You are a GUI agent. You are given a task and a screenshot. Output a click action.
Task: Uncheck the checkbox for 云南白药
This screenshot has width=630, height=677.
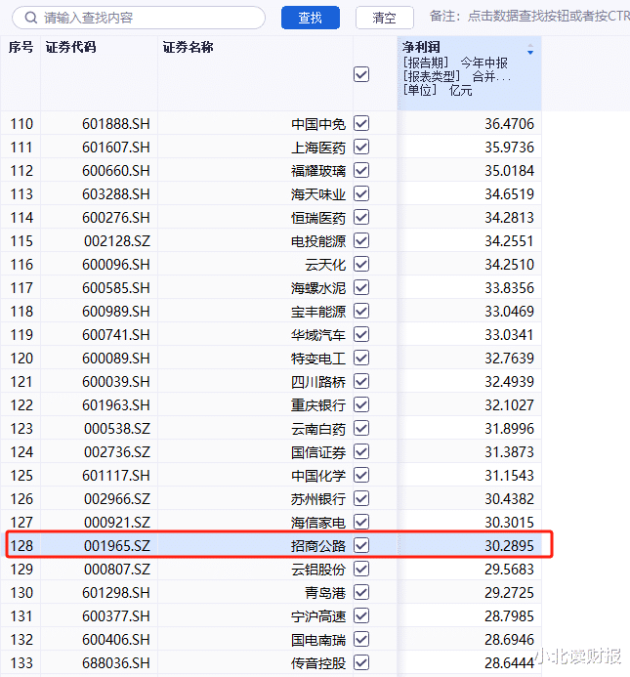pyautogui.click(x=361, y=428)
